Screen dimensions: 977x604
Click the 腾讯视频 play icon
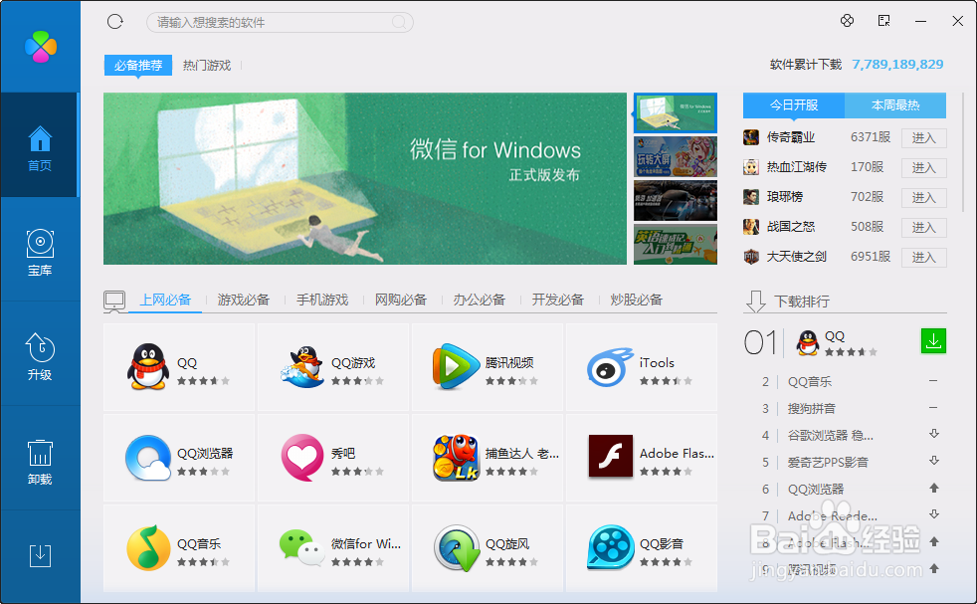[x=456, y=366]
